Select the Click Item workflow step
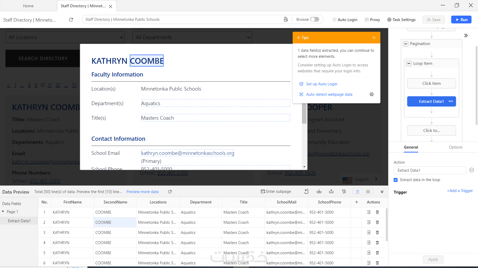This screenshot has height=268, width=478. pos(431,84)
